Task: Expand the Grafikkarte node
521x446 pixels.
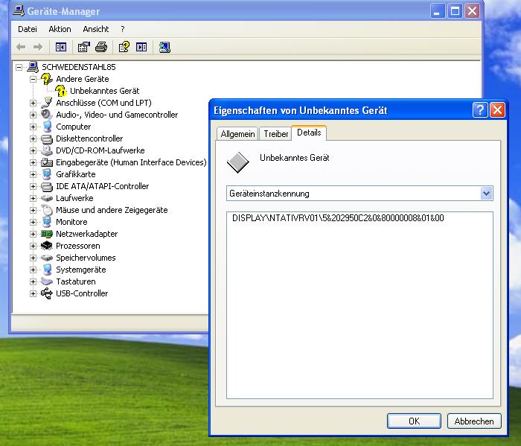Action: point(33,174)
